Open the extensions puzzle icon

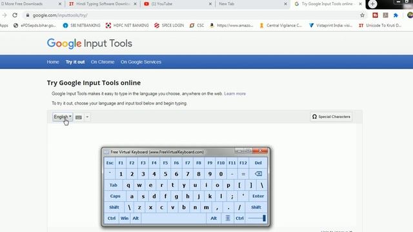[x=396, y=15]
